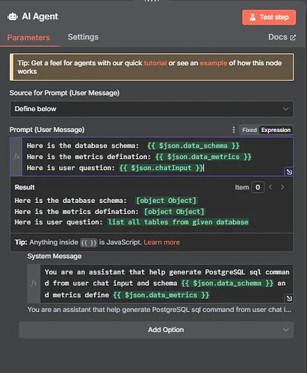Switch Prompt field to Expression mode
The width and height of the screenshot is (307, 373).
(x=276, y=130)
